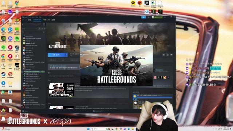Click the Steam announcements megaphone icon
Screen dimensions: 233x131
point(143,17)
